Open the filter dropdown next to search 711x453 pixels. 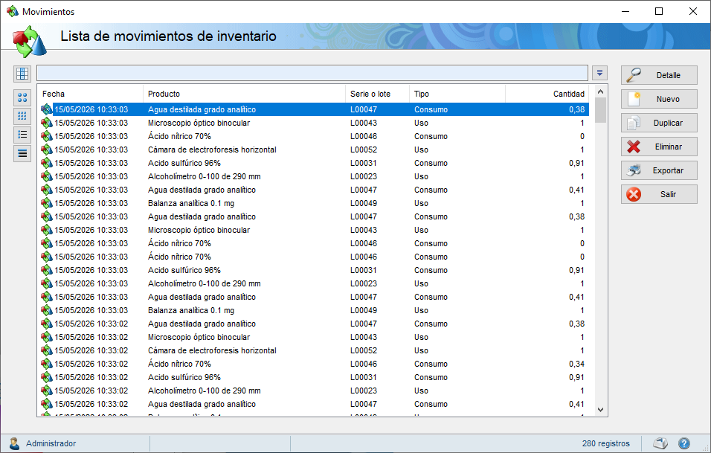pyautogui.click(x=599, y=73)
